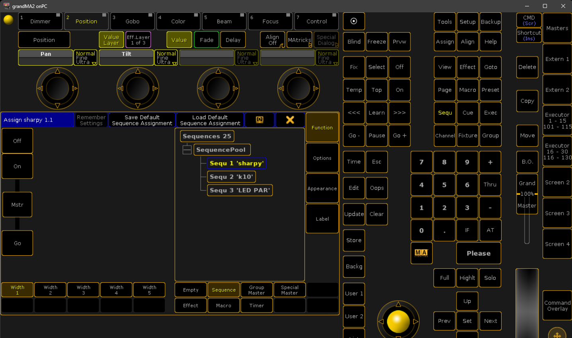Select the Gobo preset type tab
Viewport: 572px width, 338px height.
pos(132,21)
